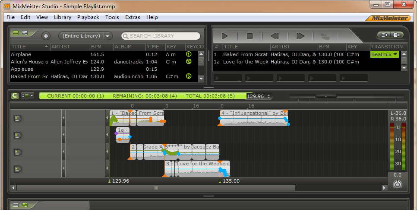Image resolution: width=417 pixels, height=218 pixels.
Task: Toggle third timeline track play icon
Action: (x=17, y=152)
